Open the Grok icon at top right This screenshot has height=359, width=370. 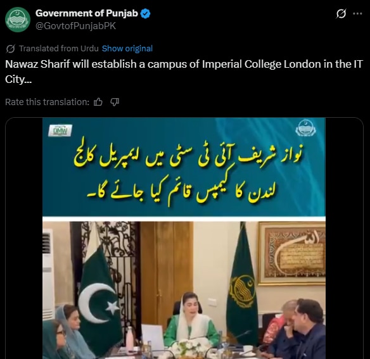point(341,14)
